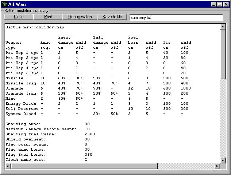The width and height of the screenshot is (231, 175).
Task: Click the vertical scrollbar down arrow
Action: (223, 160)
